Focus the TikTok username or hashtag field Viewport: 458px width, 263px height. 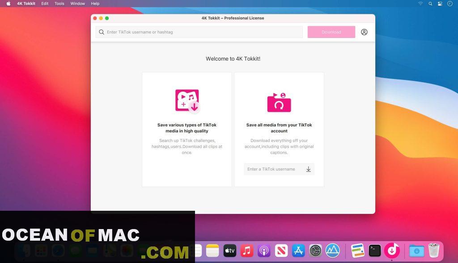[x=199, y=32]
